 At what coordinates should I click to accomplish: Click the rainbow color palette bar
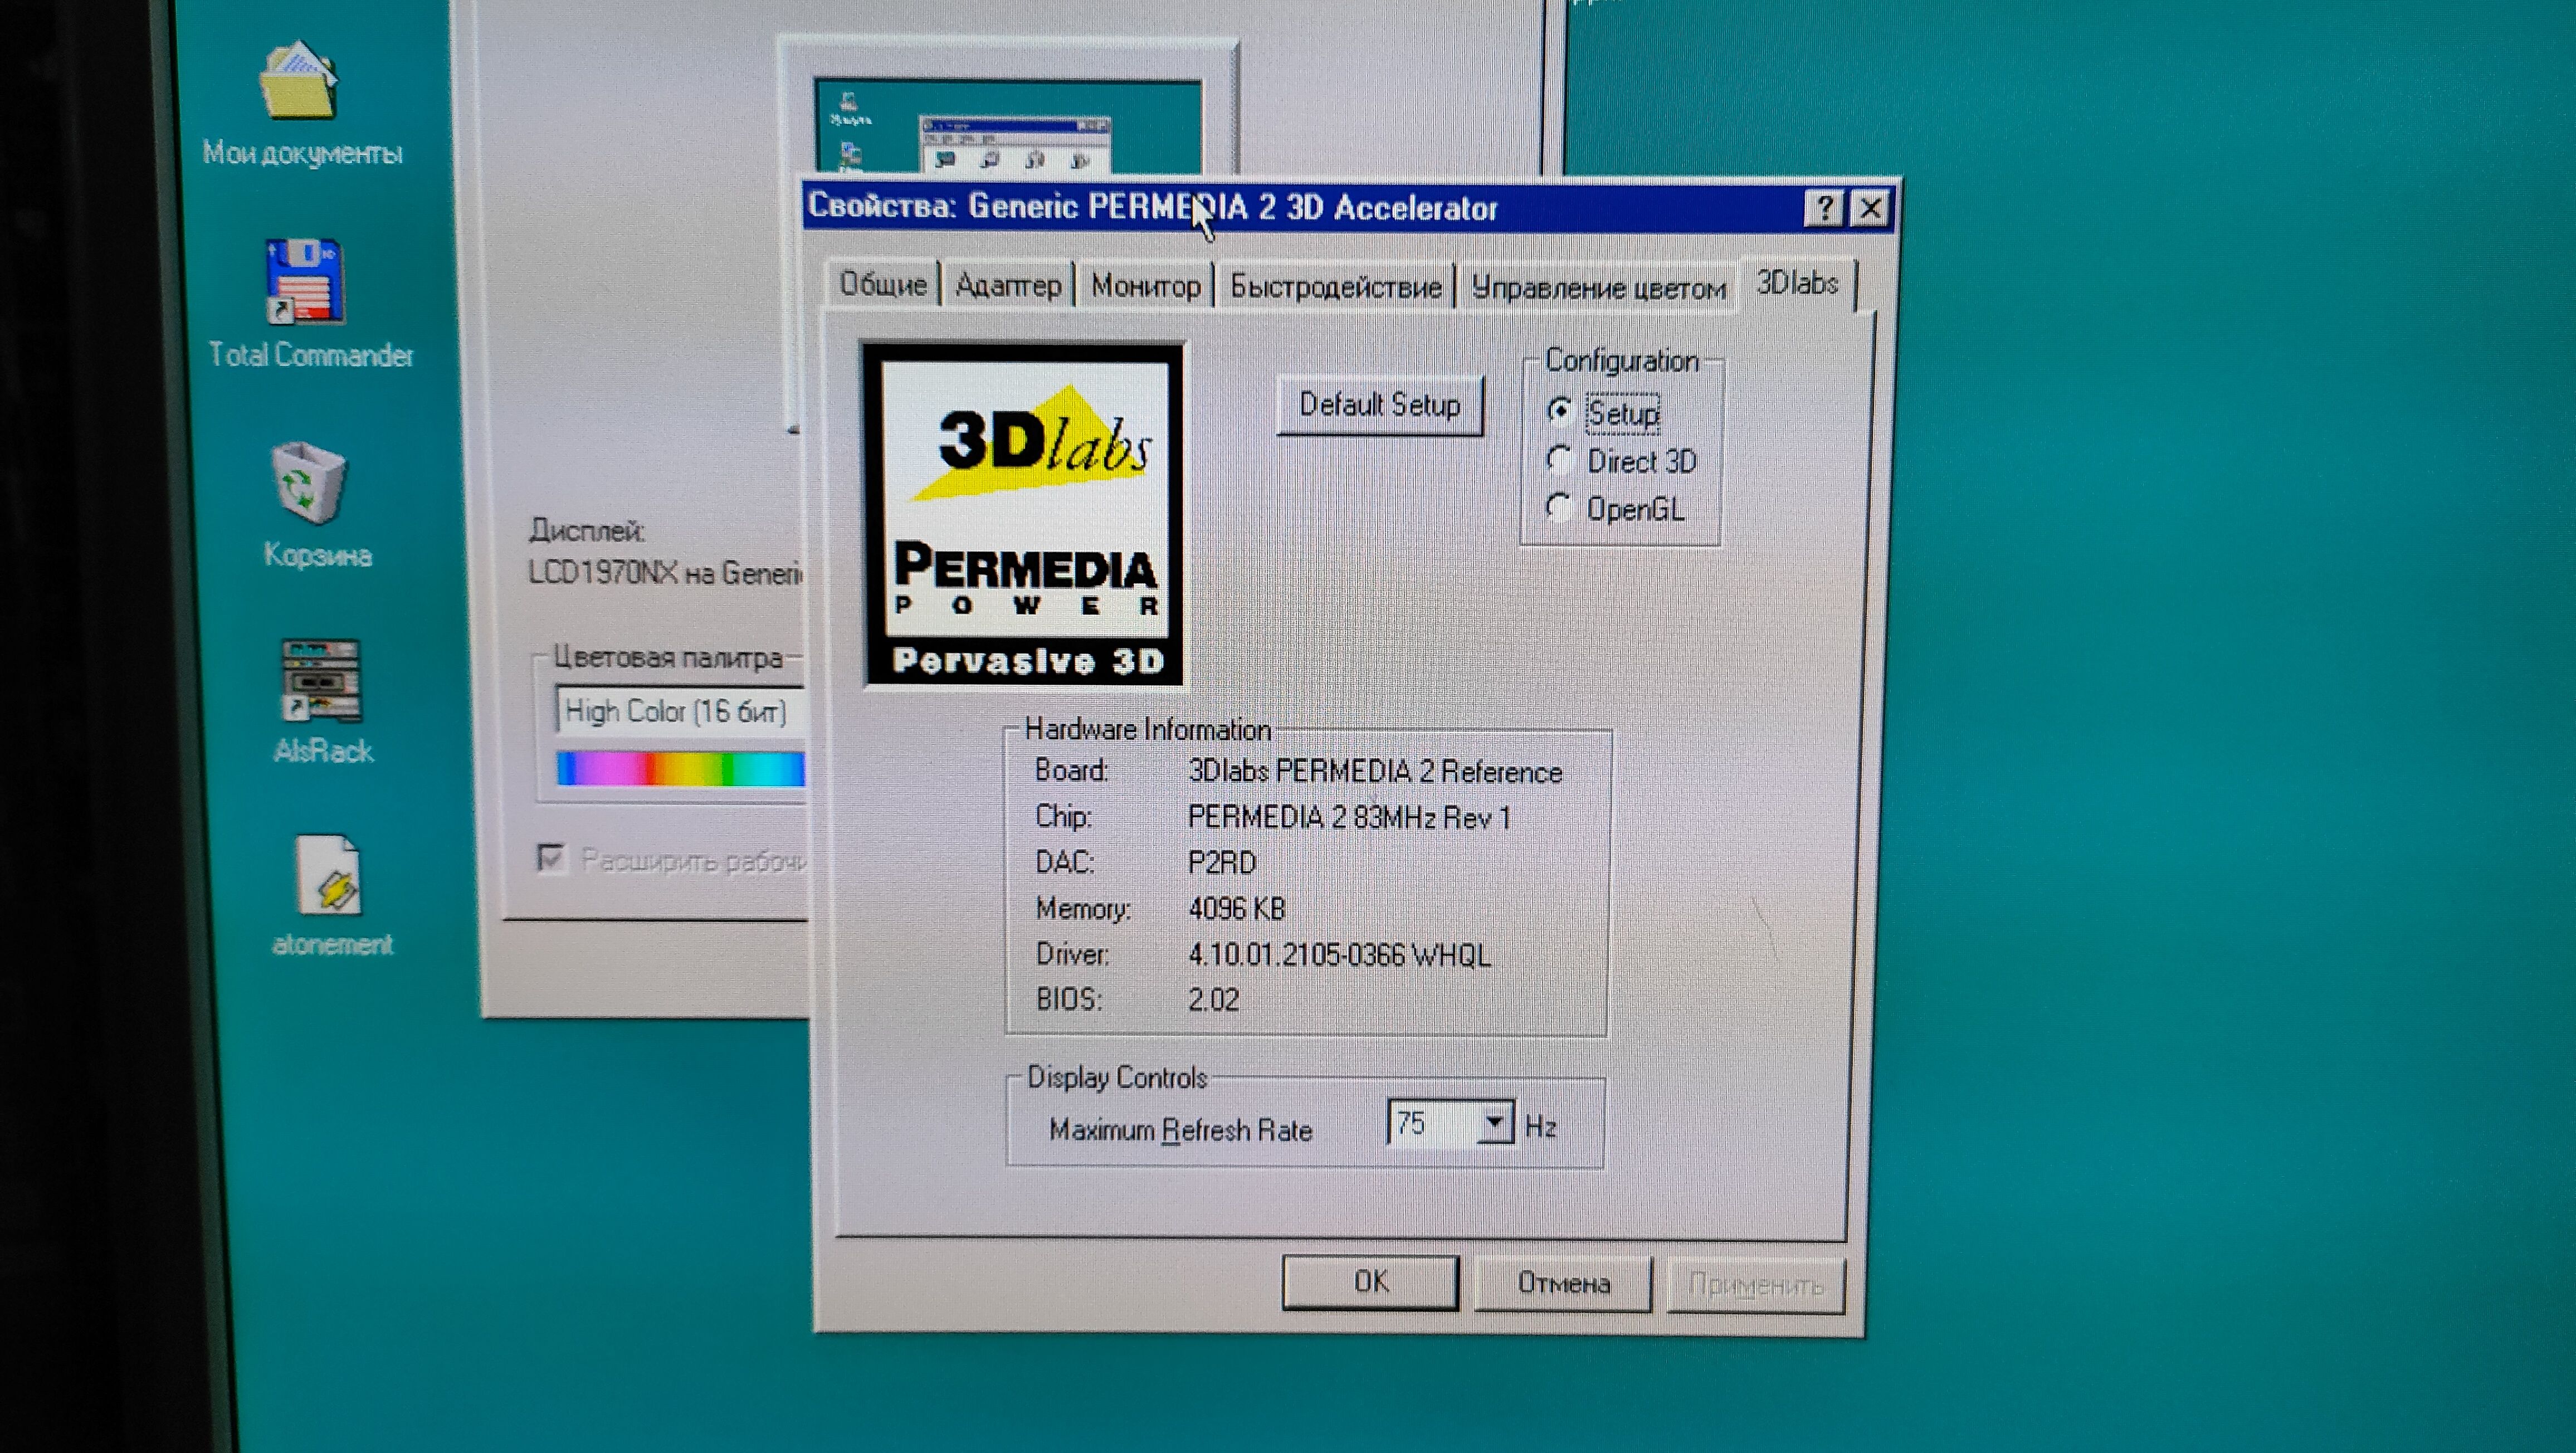(x=680, y=768)
